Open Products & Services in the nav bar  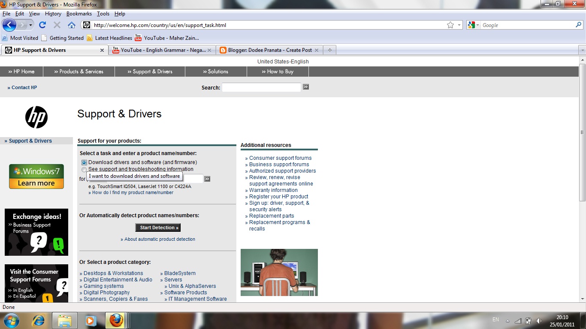pyautogui.click(x=79, y=72)
